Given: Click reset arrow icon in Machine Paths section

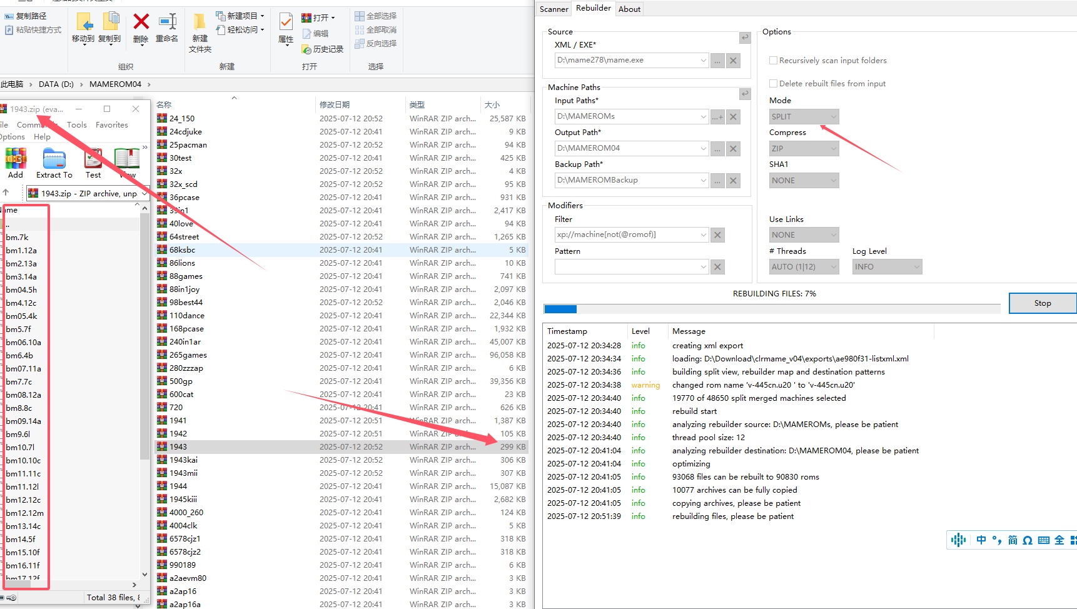Looking at the screenshot, I should [x=745, y=94].
